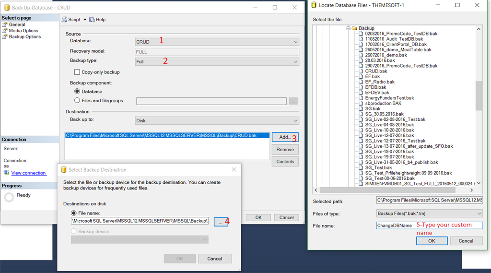Enable the Copy-only backup checkbox
The width and height of the screenshot is (491, 273).
point(77,72)
